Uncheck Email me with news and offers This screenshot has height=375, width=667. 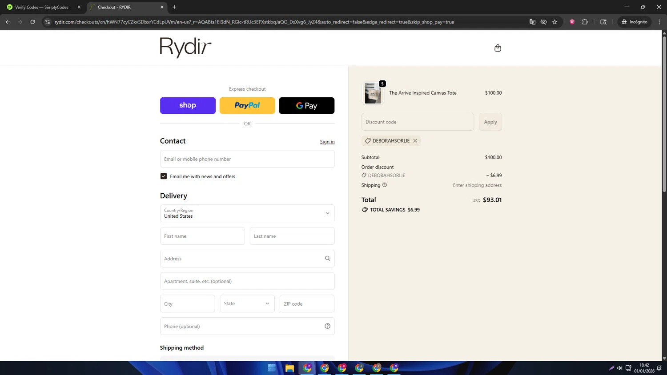(164, 176)
